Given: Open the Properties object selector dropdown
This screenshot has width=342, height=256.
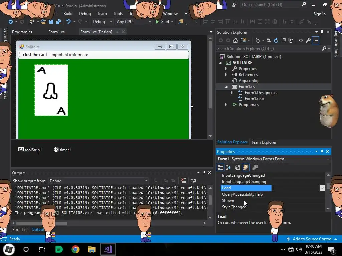Looking at the screenshot, I should point(329,159).
